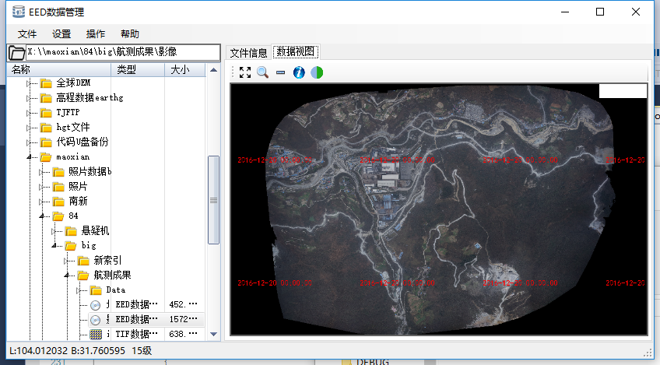Click the file tree vertical scrollbar thumb
This screenshot has width=660, height=365.
pyautogui.click(x=213, y=198)
